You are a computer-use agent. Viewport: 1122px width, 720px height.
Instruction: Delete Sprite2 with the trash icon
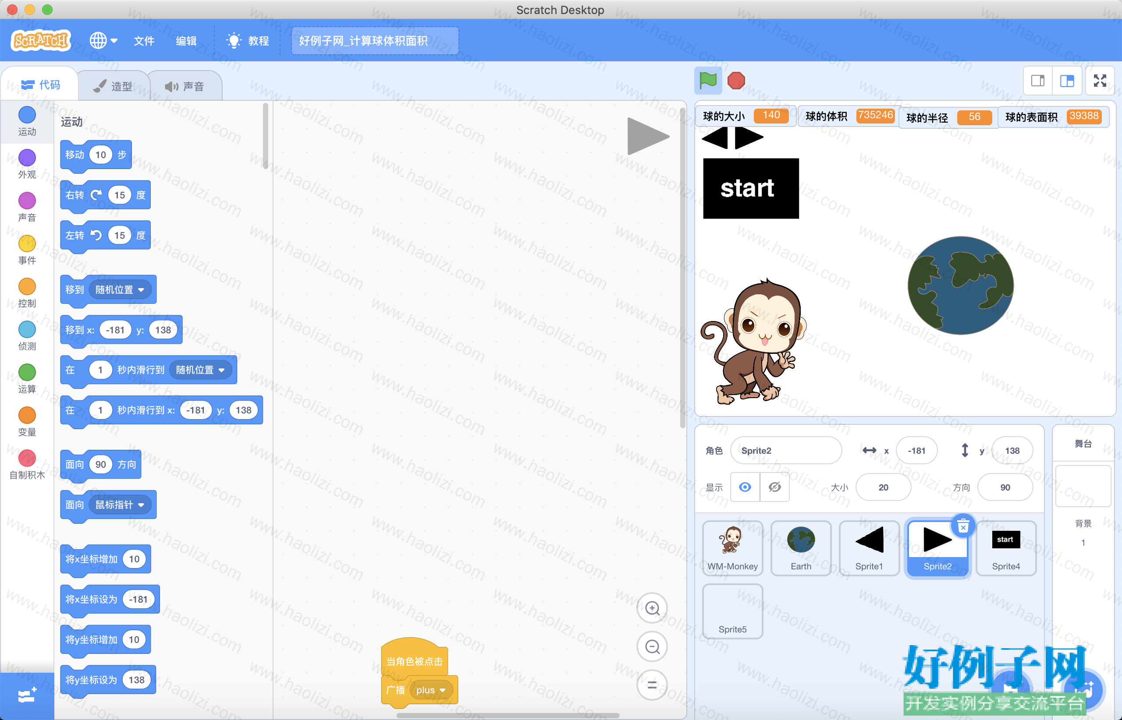[963, 526]
